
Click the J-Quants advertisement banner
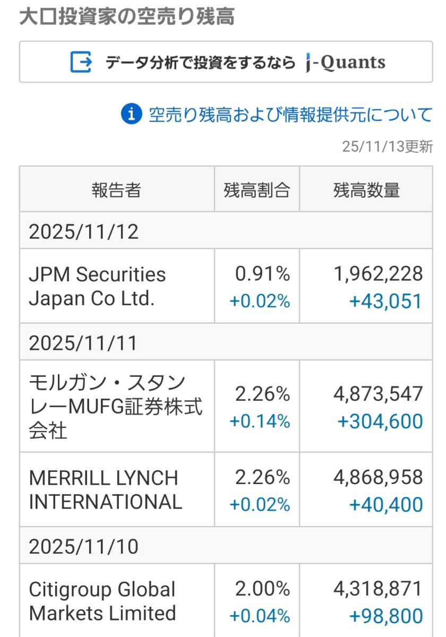227,62
